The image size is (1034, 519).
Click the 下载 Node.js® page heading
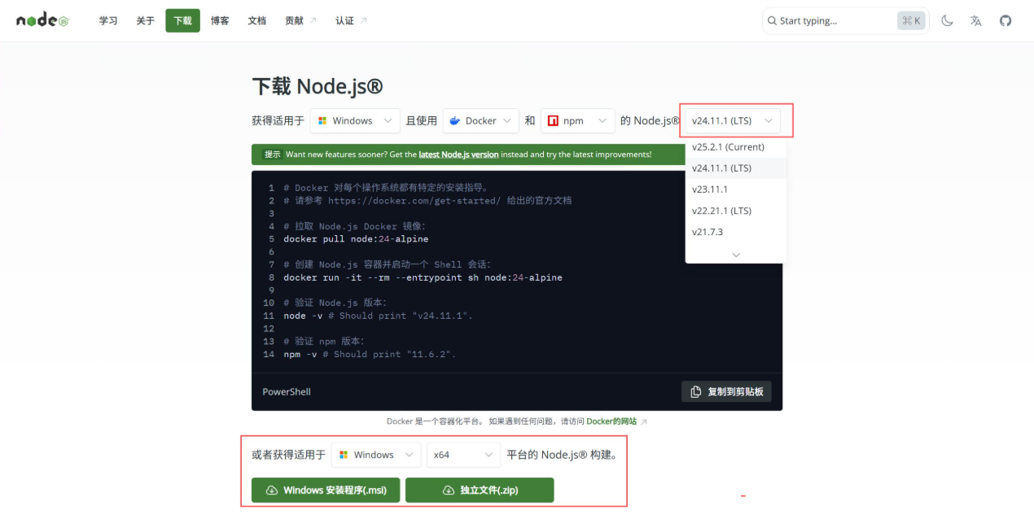[x=317, y=87]
